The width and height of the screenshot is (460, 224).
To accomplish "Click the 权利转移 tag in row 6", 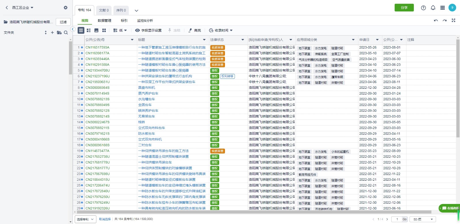I will tap(227, 76).
